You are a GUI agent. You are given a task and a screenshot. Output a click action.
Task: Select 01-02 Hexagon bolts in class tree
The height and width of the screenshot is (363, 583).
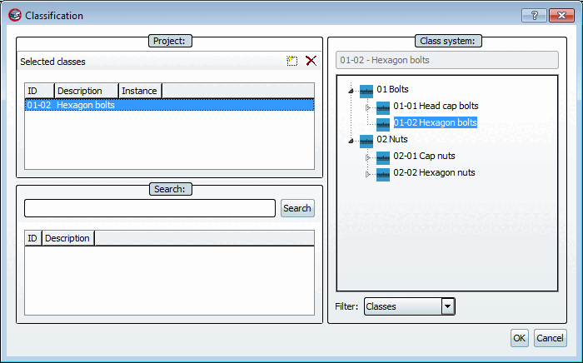[x=435, y=122]
